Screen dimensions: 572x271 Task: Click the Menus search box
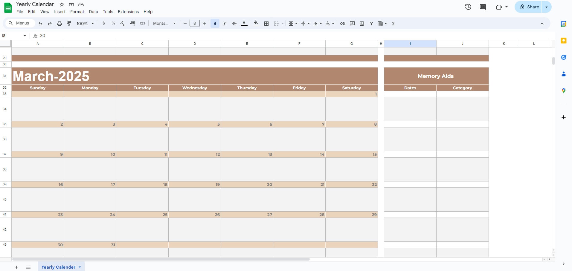pyautogui.click(x=20, y=23)
